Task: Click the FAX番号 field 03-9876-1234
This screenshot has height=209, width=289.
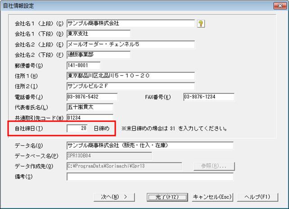Action: 209,97
